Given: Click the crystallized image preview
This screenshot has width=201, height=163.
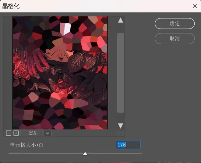Looking at the screenshot, I should click(x=60, y=73).
